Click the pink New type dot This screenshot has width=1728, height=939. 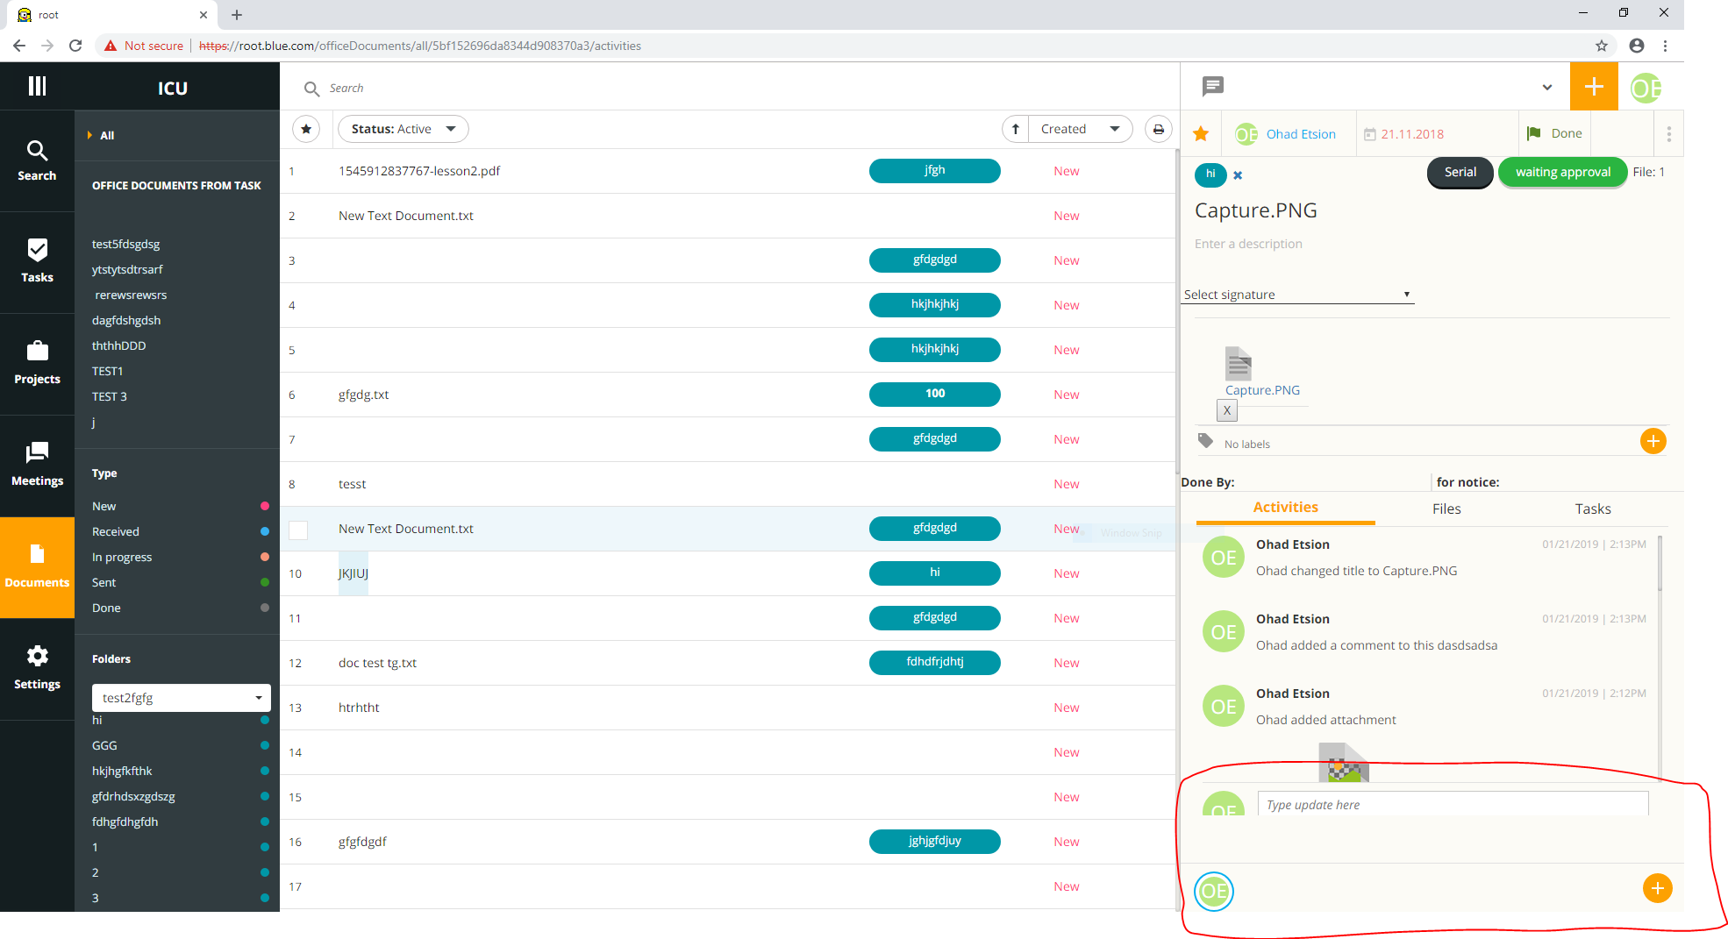265,506
